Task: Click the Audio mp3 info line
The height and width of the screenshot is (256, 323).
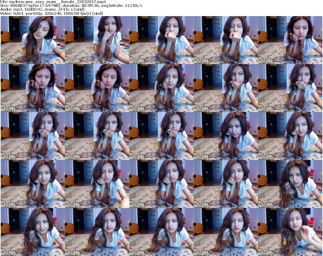Action: (42, 9)
